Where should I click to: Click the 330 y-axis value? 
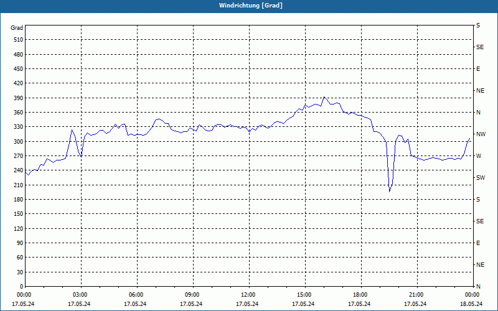tap(19, 127)
